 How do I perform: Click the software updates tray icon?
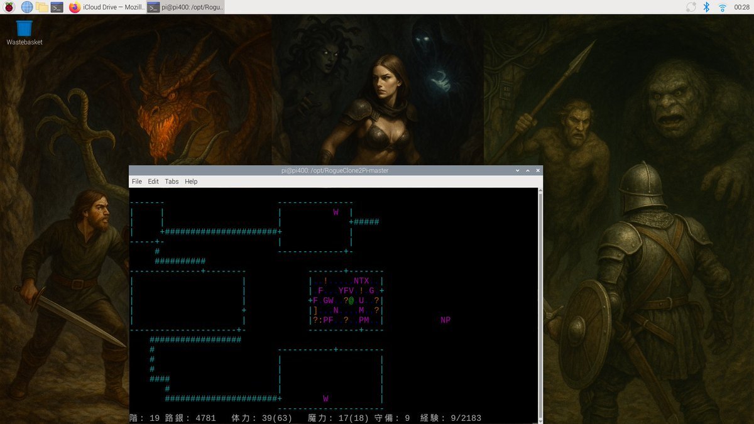(x=691, y=7)
